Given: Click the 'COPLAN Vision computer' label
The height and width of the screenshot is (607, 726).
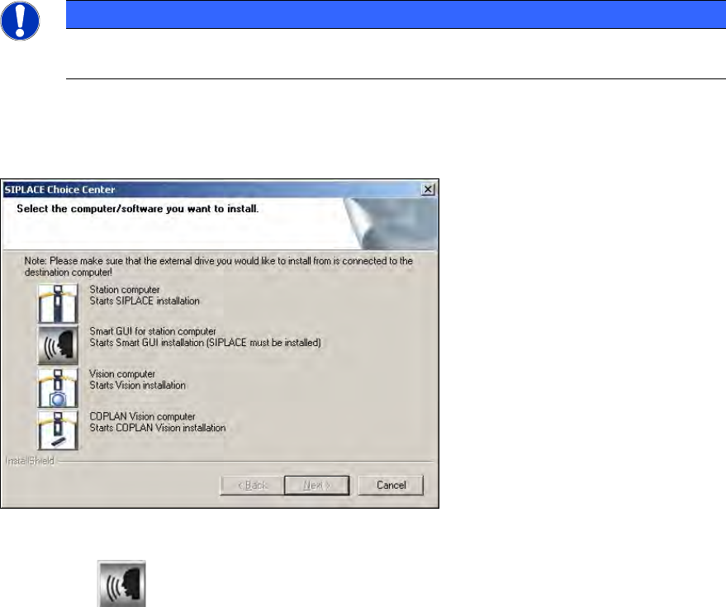Looking at the screenshot, I should point(143,416).
